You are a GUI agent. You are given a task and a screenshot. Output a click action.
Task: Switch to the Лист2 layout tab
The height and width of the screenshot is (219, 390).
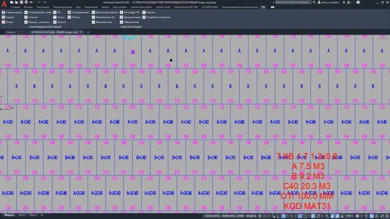tap(33, 215)
